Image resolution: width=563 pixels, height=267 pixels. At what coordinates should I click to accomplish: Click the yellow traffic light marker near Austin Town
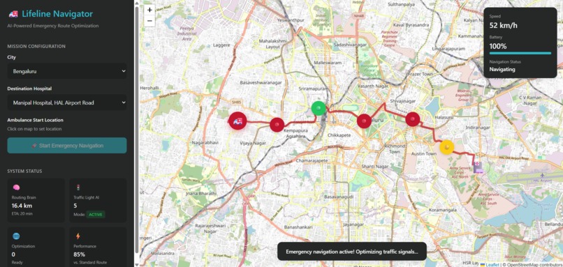(446, 147)
